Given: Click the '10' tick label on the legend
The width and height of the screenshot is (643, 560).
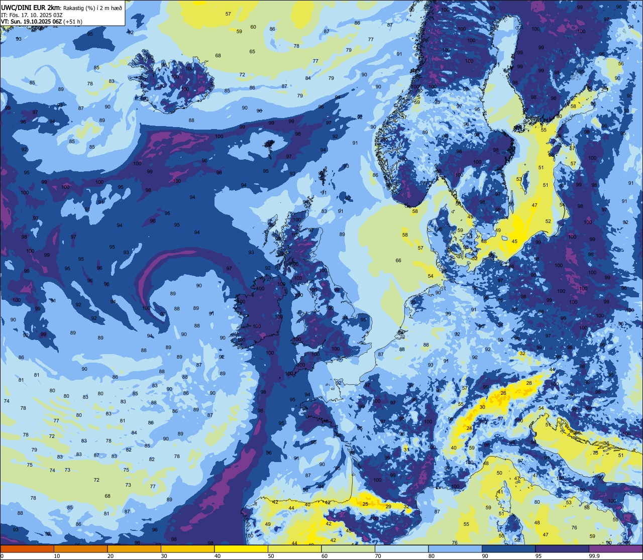Looking at the screenshot, I should point(57,556).
